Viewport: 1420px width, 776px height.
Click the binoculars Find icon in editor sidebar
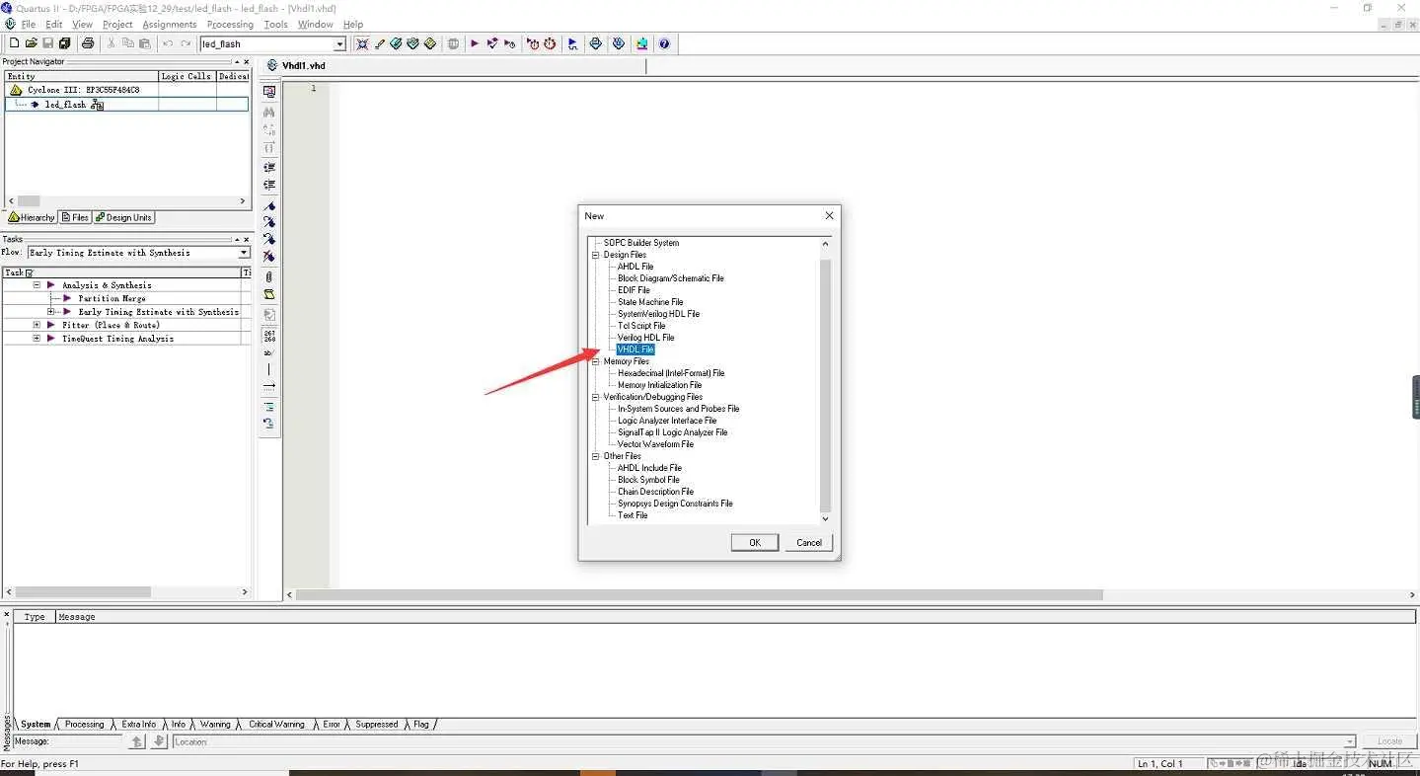(269, 112)
